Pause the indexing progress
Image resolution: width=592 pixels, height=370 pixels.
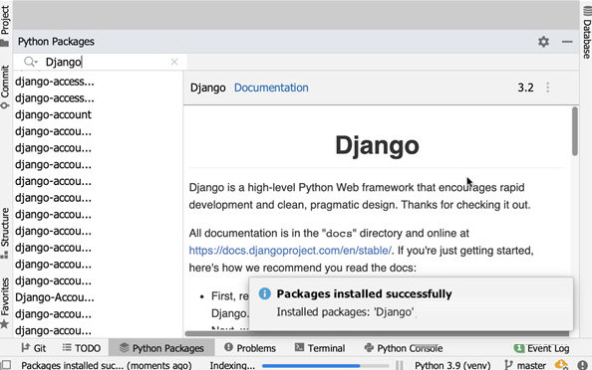pos(399,365)
